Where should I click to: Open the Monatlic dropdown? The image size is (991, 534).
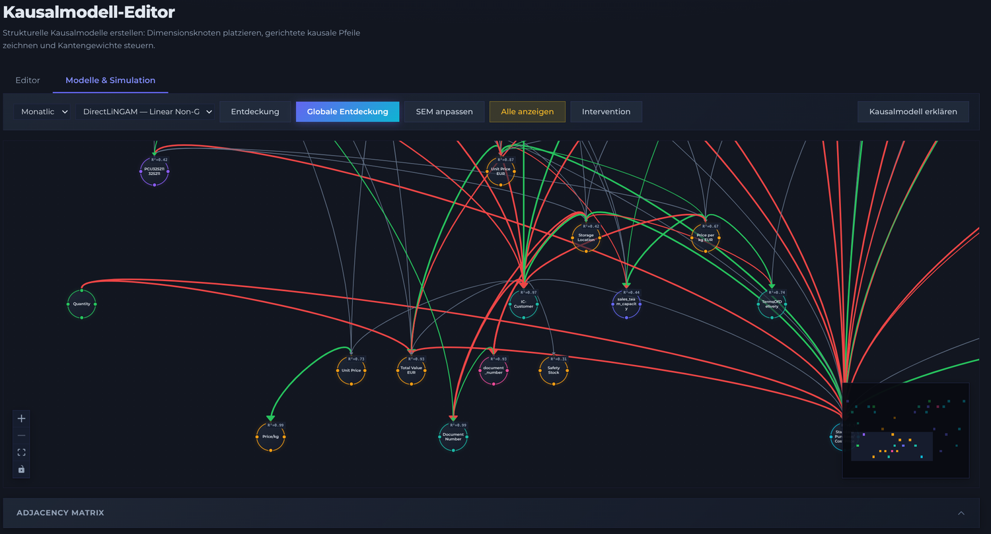[44, 112]
